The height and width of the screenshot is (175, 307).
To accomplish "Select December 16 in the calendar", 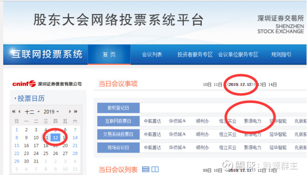I will [x=27, y=146].
